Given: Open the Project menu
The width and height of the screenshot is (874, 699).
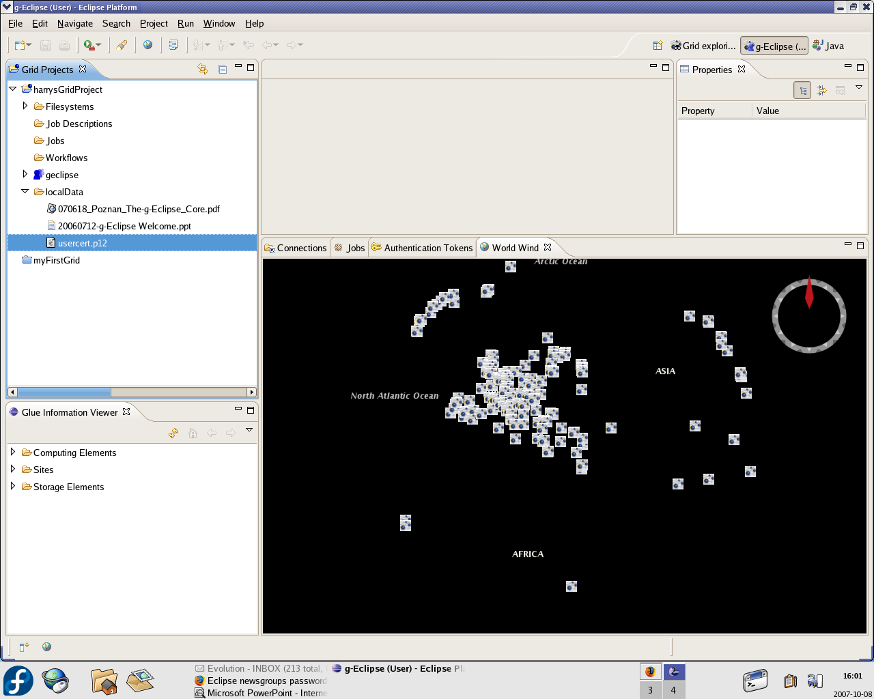Looking at the screenshot, I should [x=154, y=23].
